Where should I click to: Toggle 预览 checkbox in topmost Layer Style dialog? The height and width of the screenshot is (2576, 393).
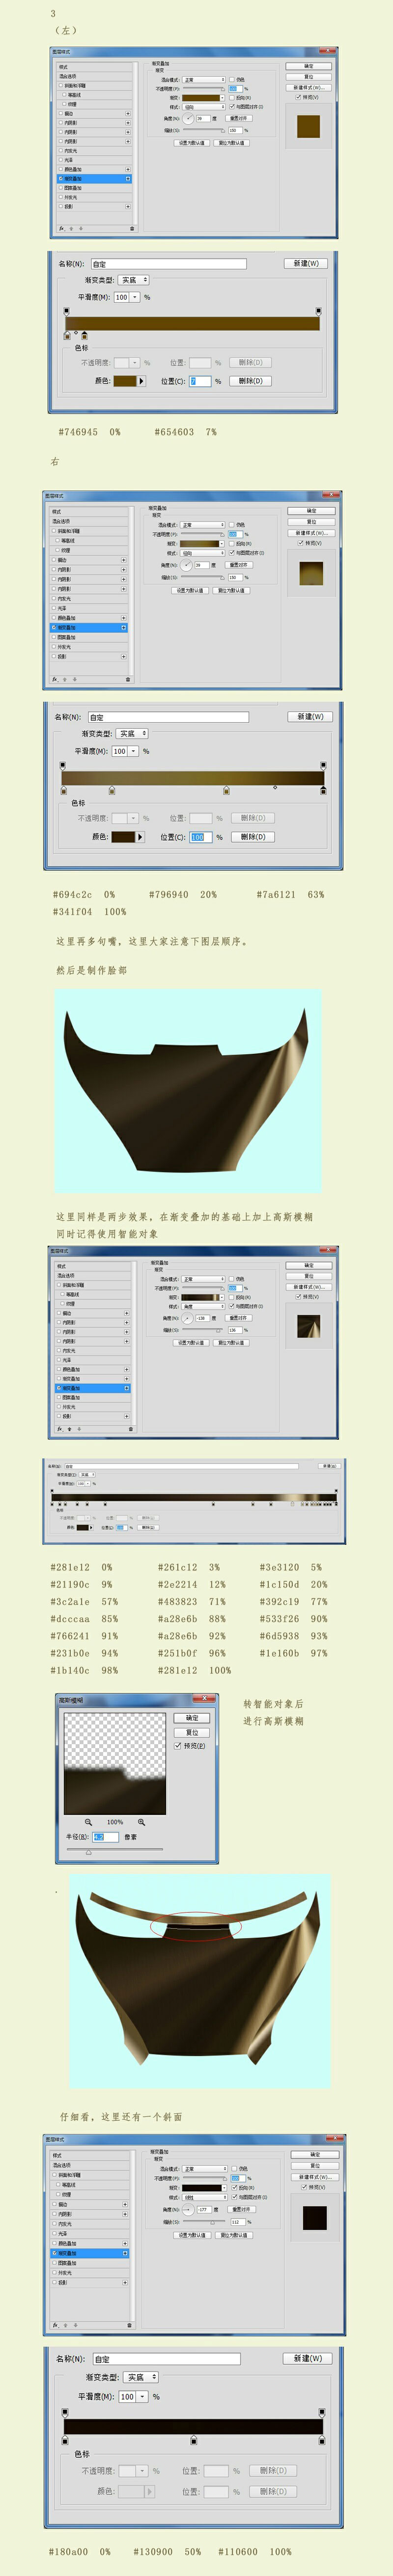click(x=300, y=97)
